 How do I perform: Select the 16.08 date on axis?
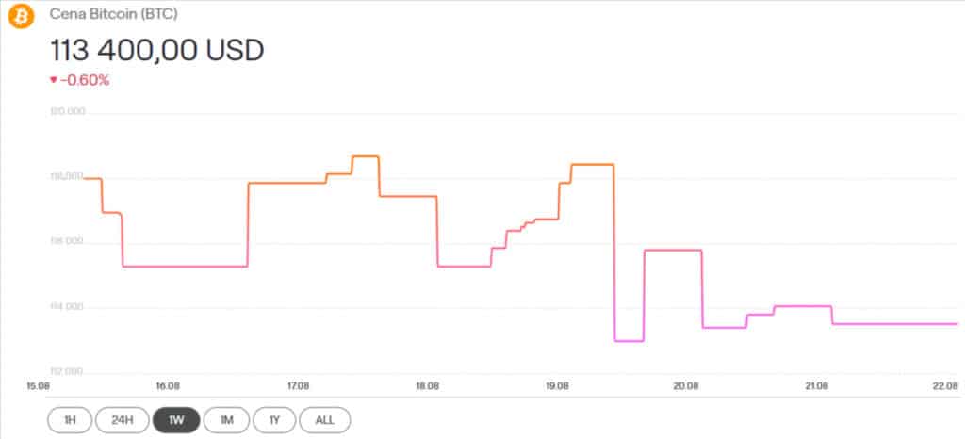(x=168, y=385)
